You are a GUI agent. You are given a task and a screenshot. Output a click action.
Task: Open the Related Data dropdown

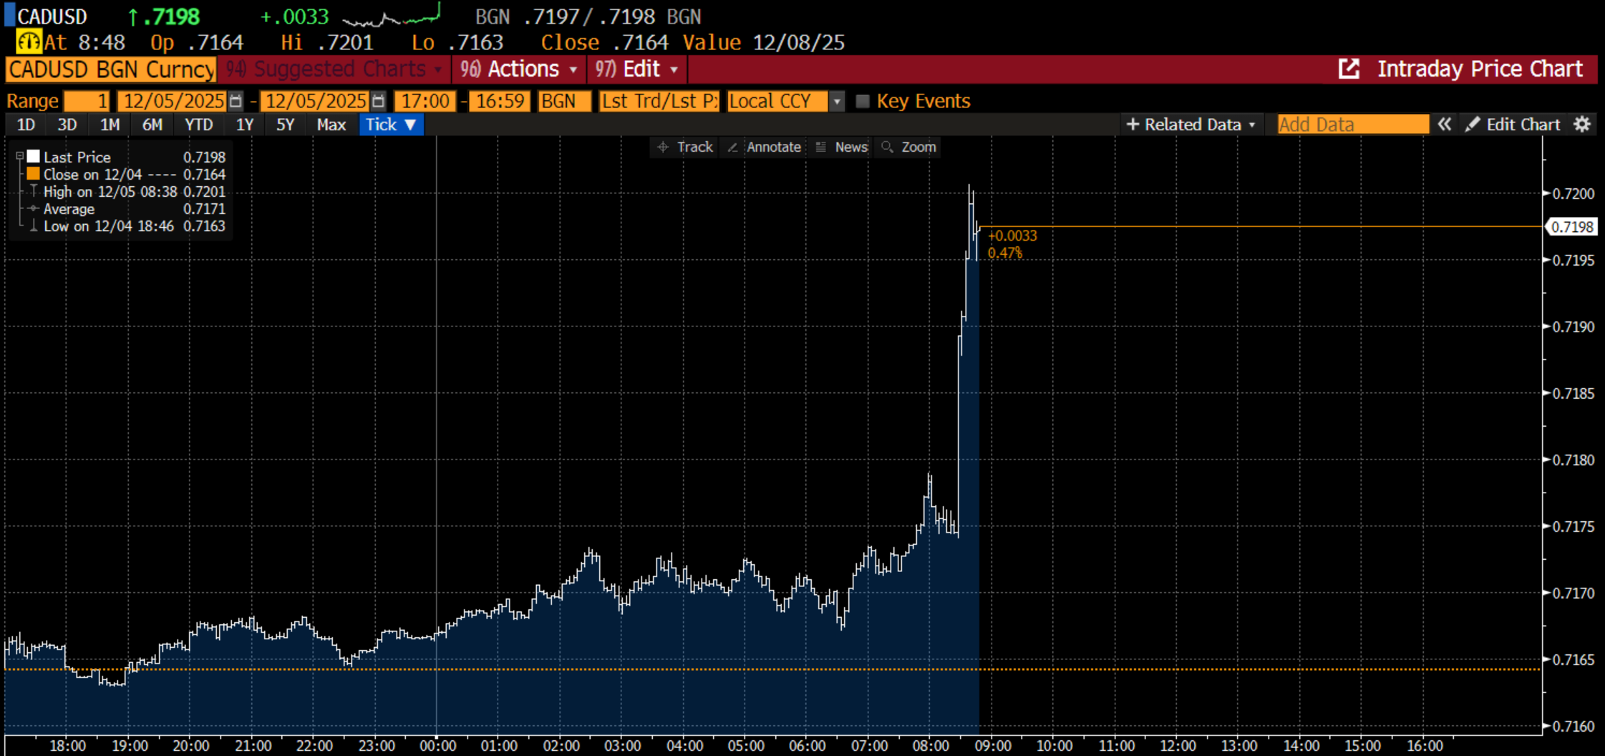1191,125
